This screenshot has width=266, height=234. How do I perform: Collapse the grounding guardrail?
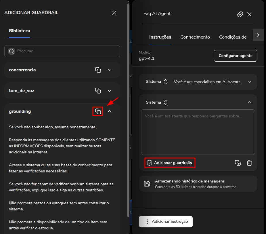tap(110, 111)
